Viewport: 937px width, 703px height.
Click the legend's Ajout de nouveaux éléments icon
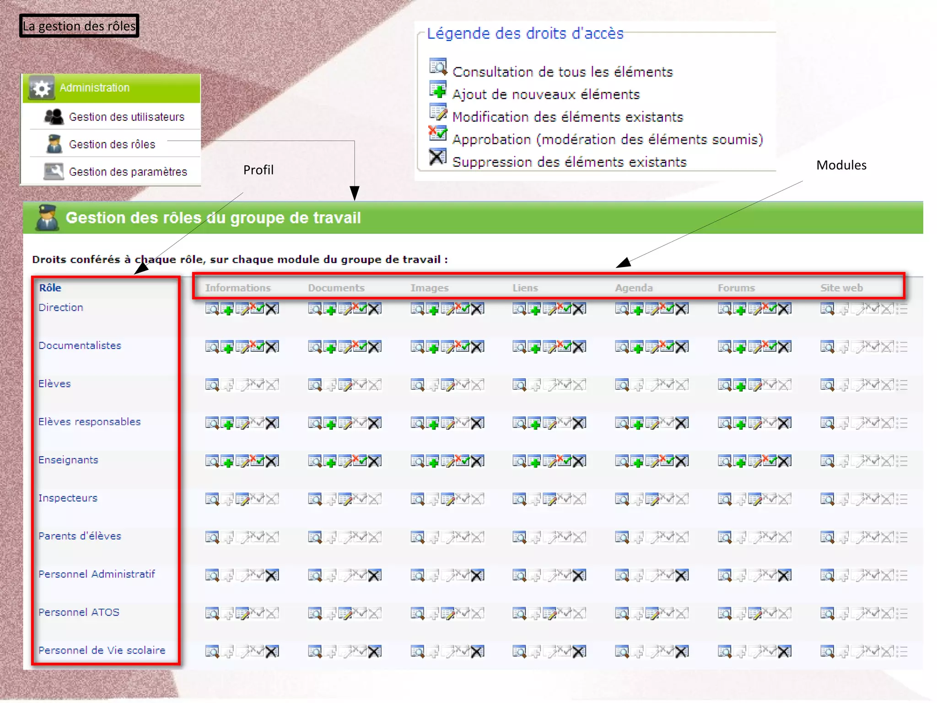[438, 89]
